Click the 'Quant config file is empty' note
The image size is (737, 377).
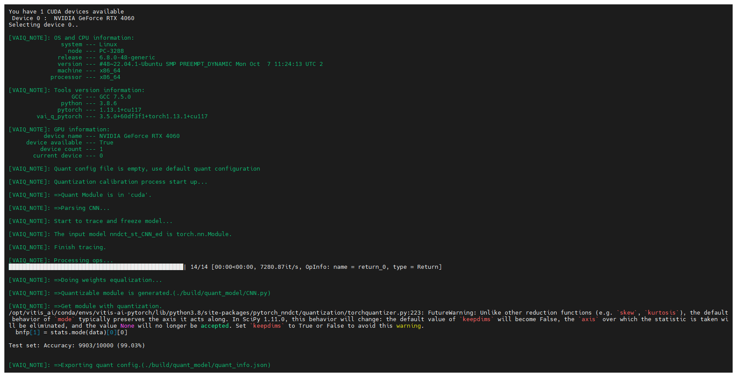click(x=157, y=169)
